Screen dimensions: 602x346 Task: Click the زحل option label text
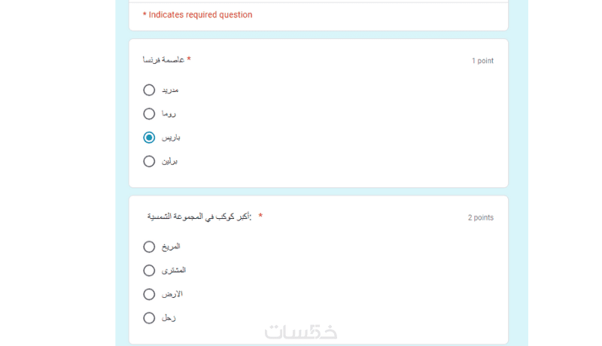(169, 318)
